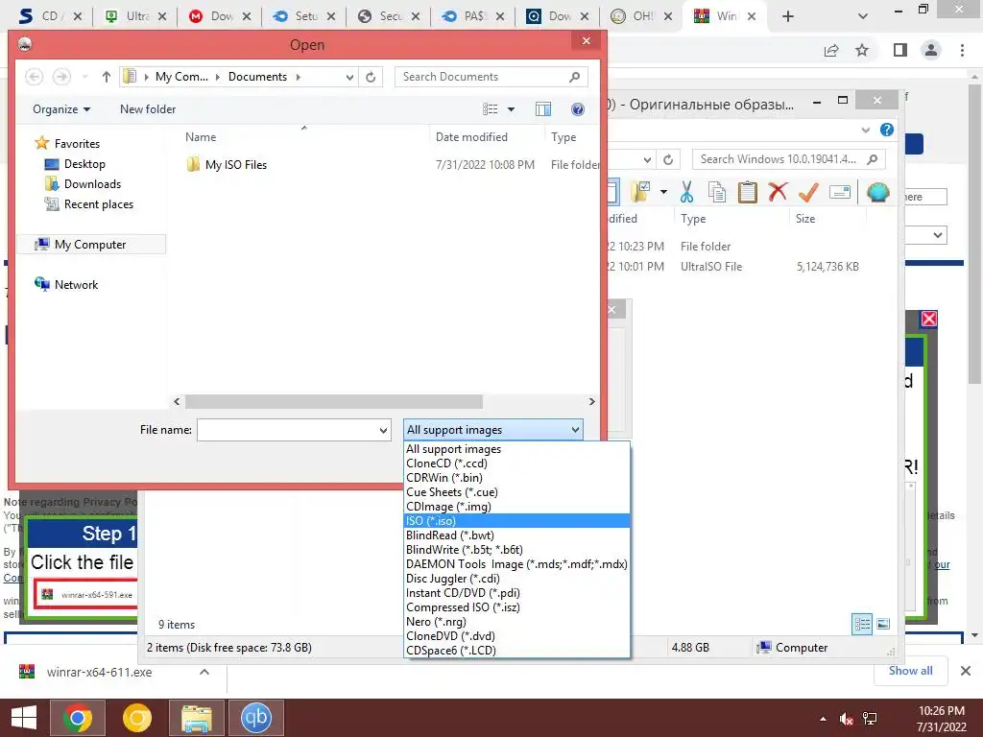
Task: Click the Paste clipboard icon in Explorer
Action: point(747,192)
